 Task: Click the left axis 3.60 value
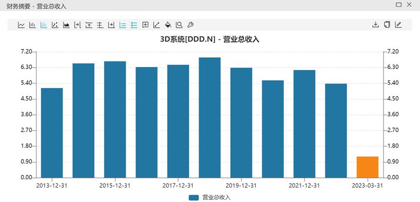click(x=26, y=115)
